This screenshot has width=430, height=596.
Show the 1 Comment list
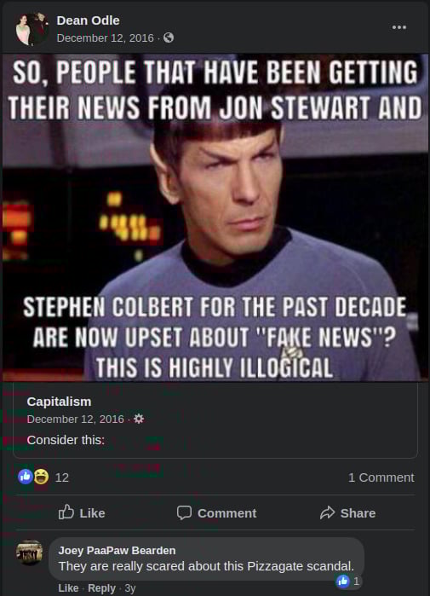381,477
